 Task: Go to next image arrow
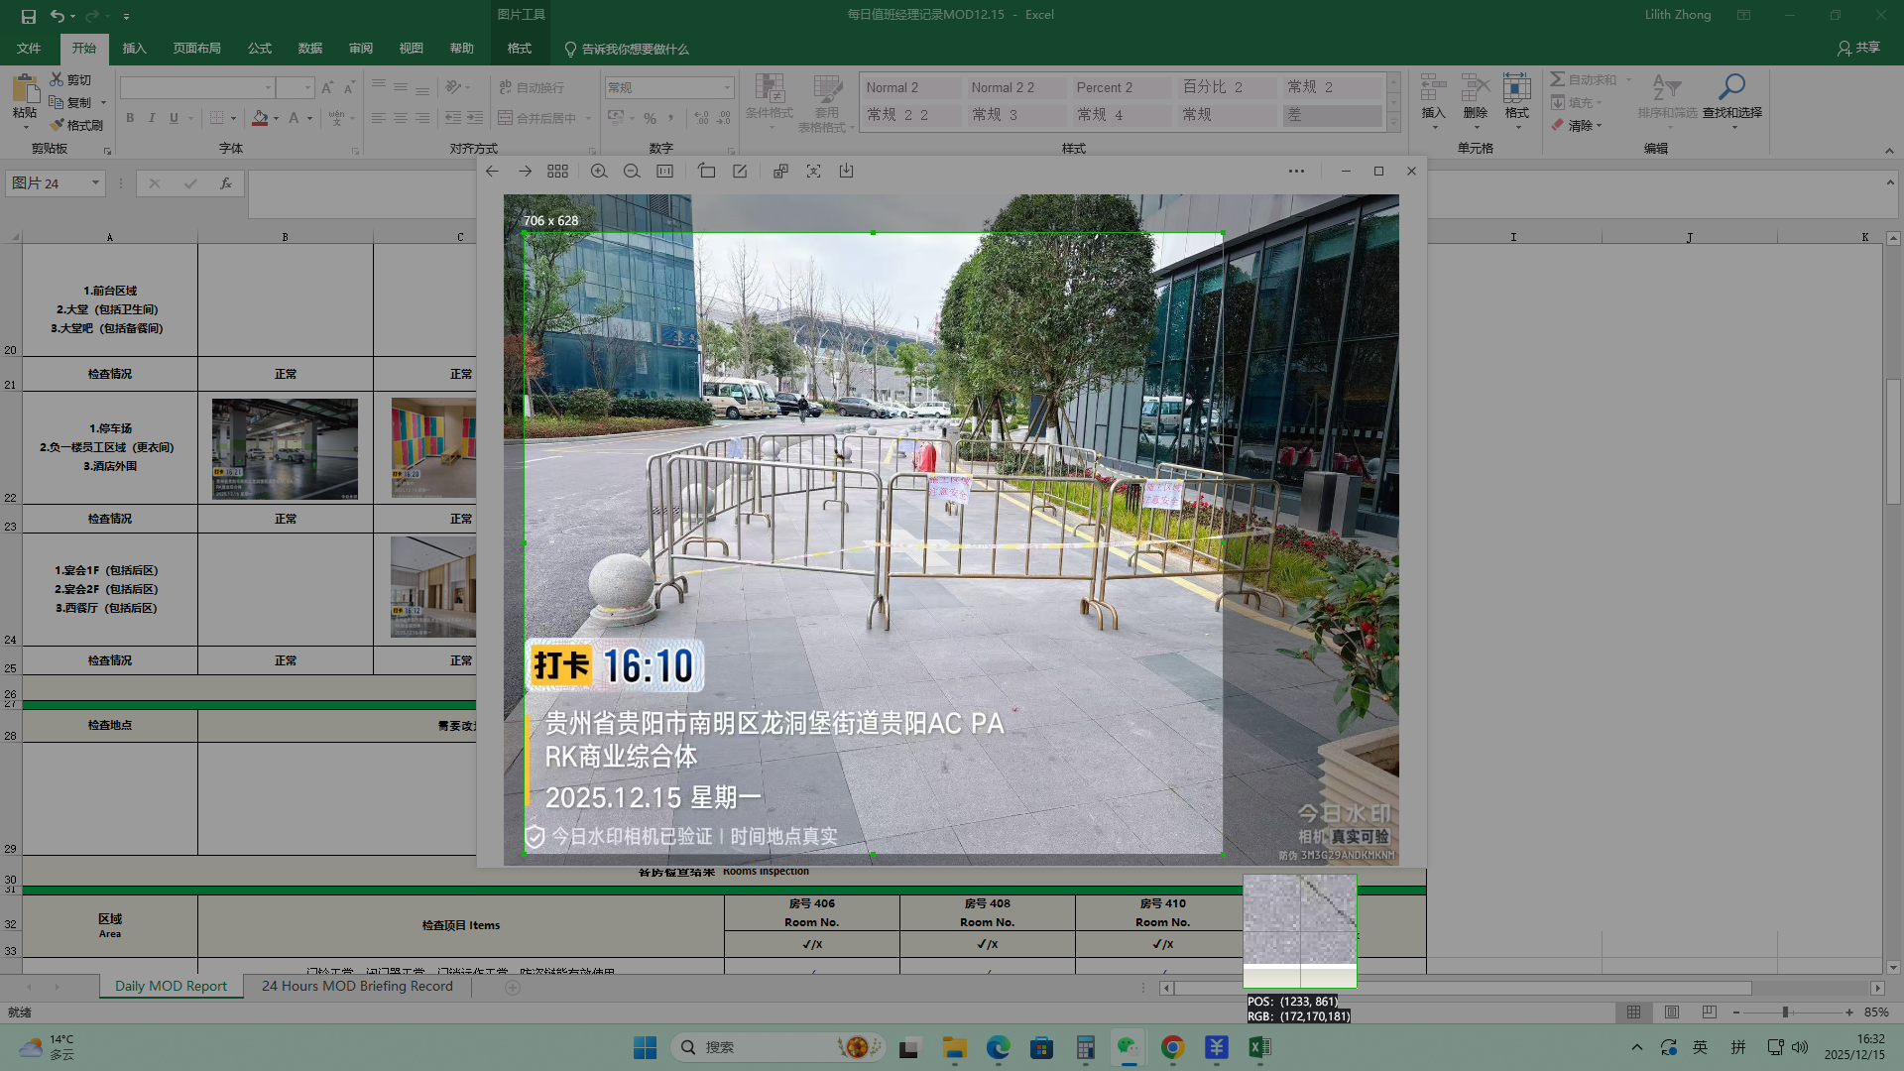(525, 172)
